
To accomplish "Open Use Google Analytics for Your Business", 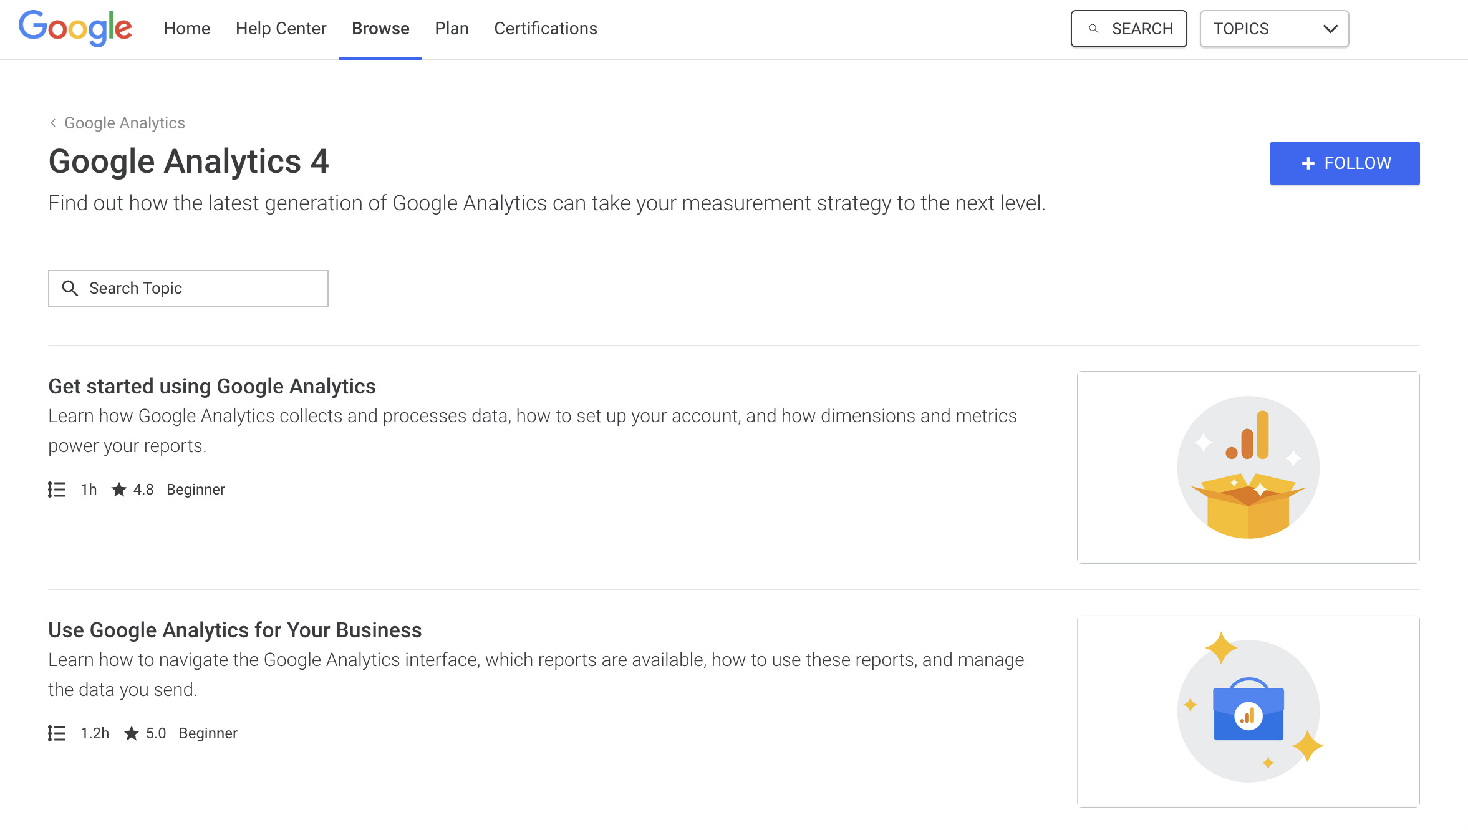I will 235,630.
